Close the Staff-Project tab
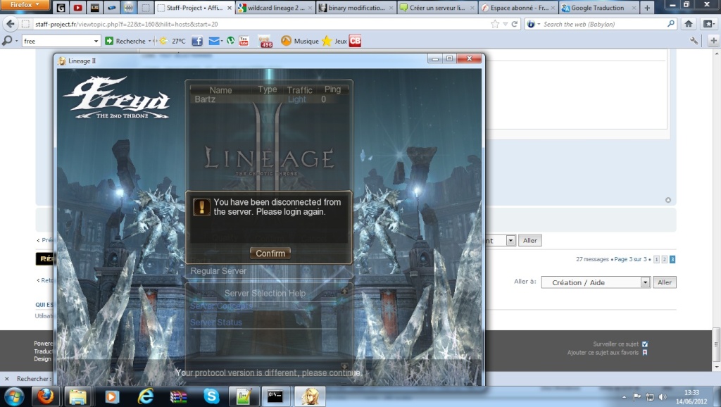 click(x=230, y=8)
